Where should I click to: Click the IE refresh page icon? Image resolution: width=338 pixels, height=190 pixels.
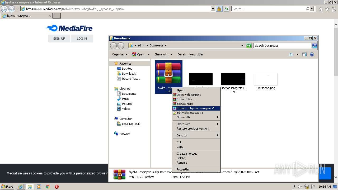[x=226, y=9]
